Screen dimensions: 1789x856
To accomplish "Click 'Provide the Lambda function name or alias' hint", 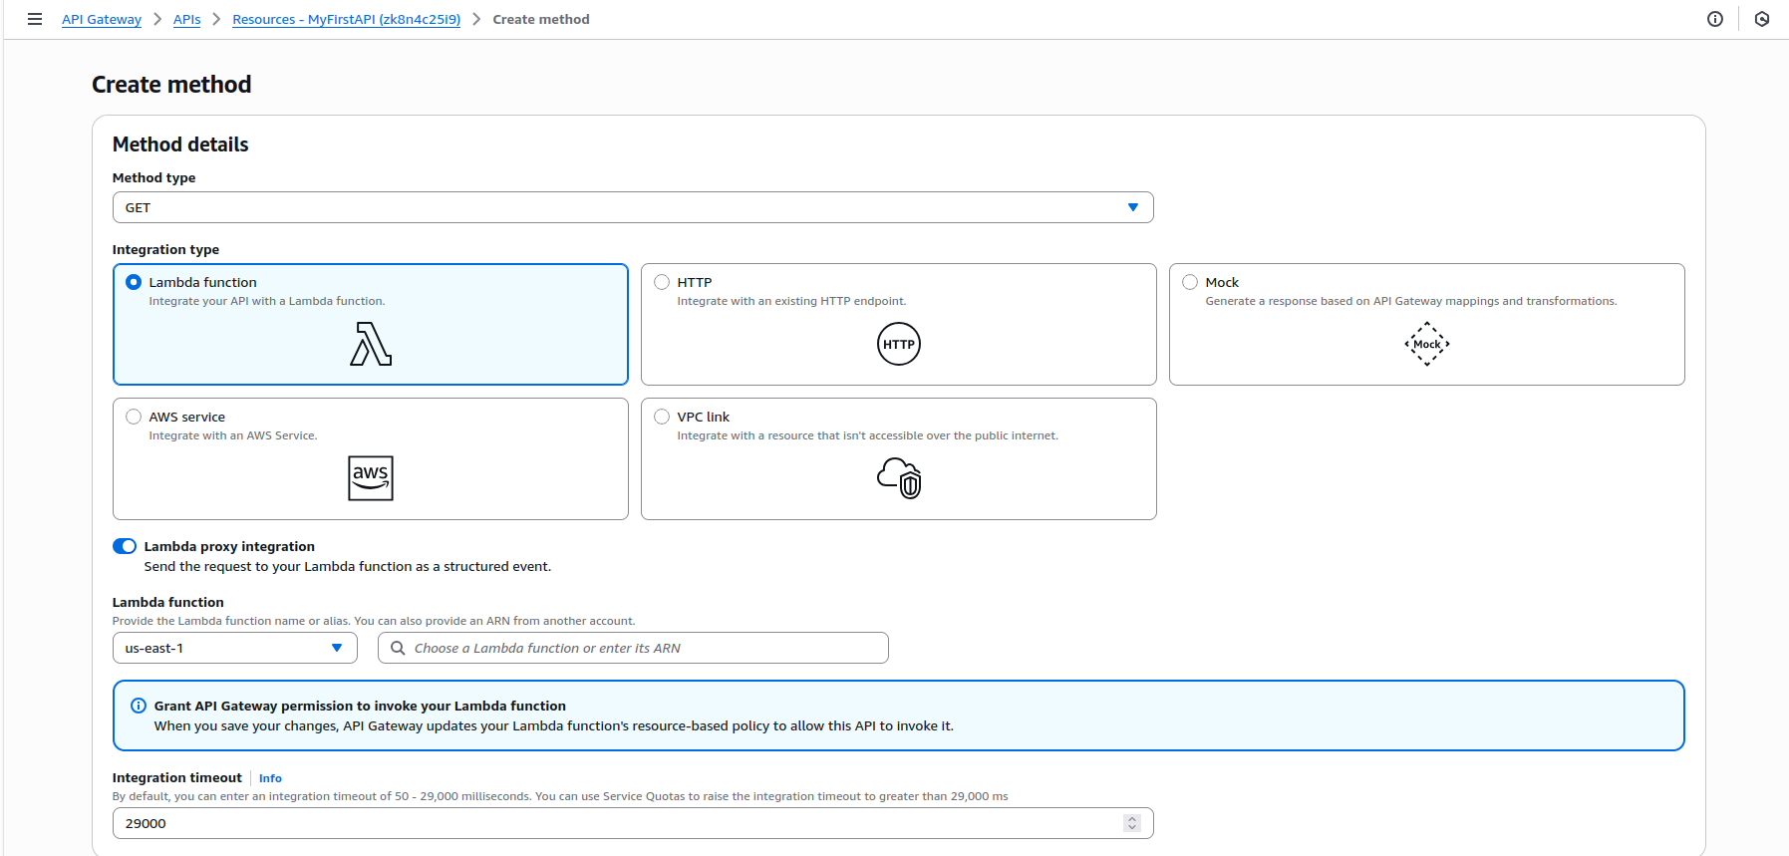I will [x=374, y=621].
